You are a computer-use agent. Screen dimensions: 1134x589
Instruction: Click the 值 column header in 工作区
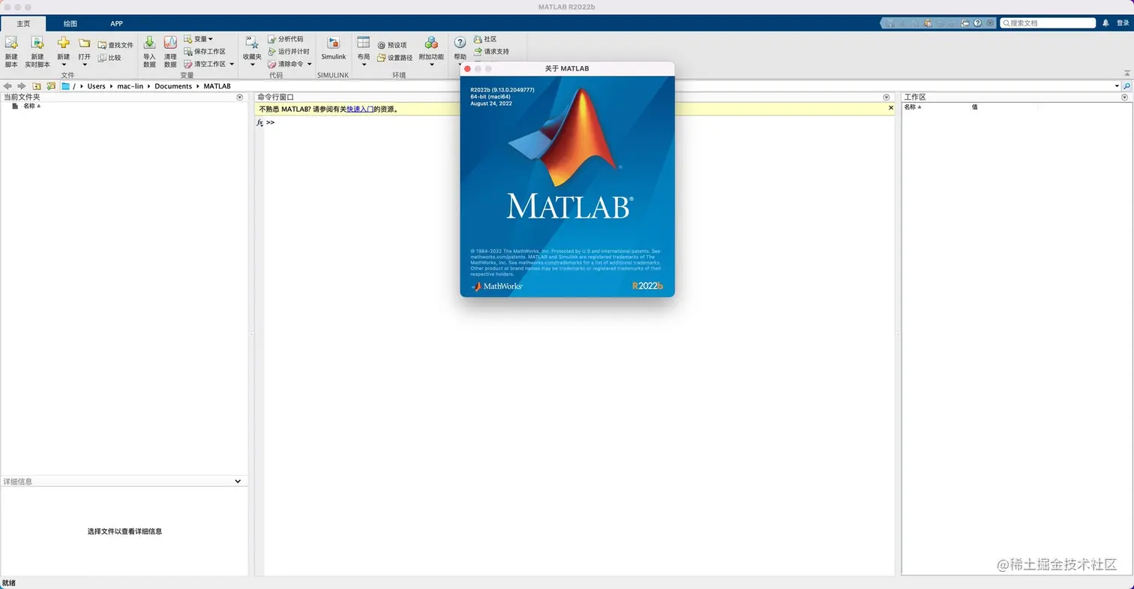tap(975, 107)
